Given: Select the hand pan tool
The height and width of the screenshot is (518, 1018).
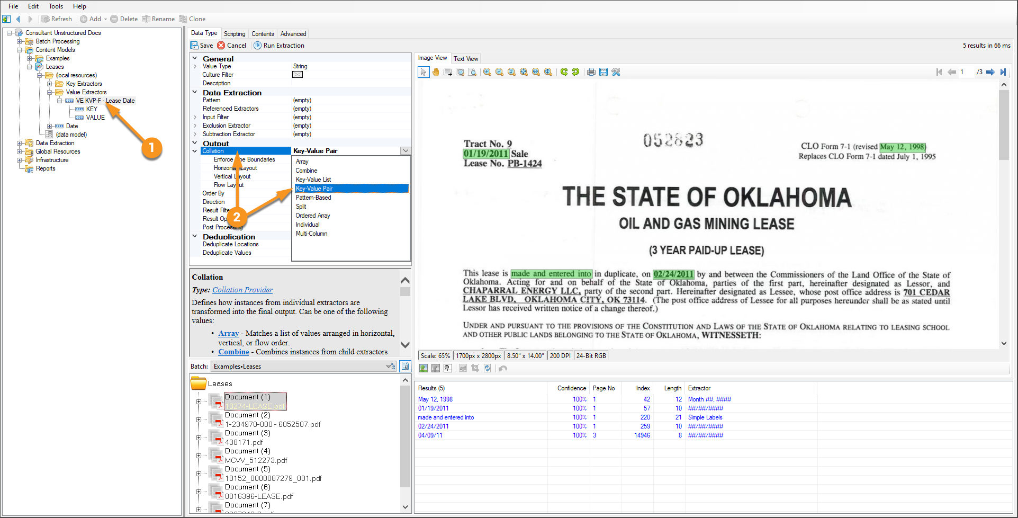Looking at the screenshot, I should [x=436, y=72].
